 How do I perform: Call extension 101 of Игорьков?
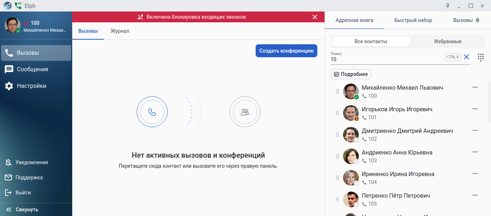pos(369,117)
